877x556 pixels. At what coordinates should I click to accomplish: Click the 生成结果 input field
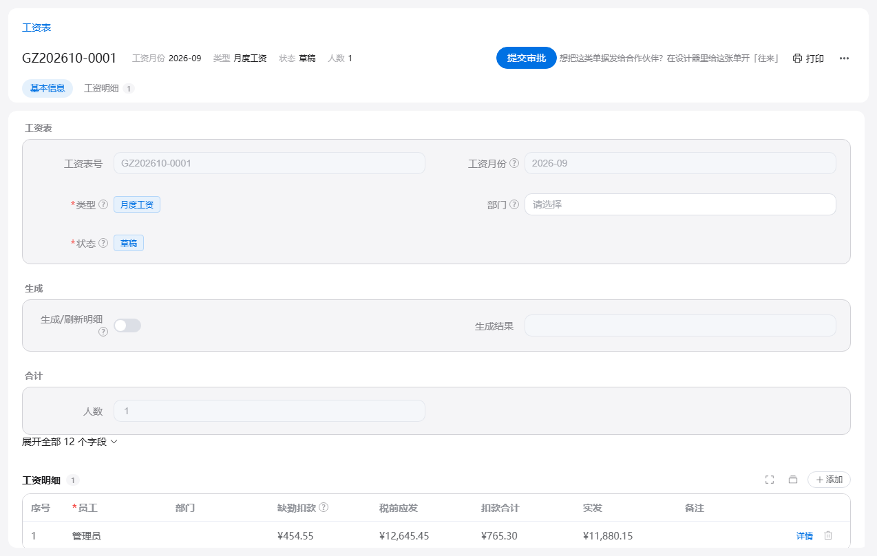(x=680, y=325)
